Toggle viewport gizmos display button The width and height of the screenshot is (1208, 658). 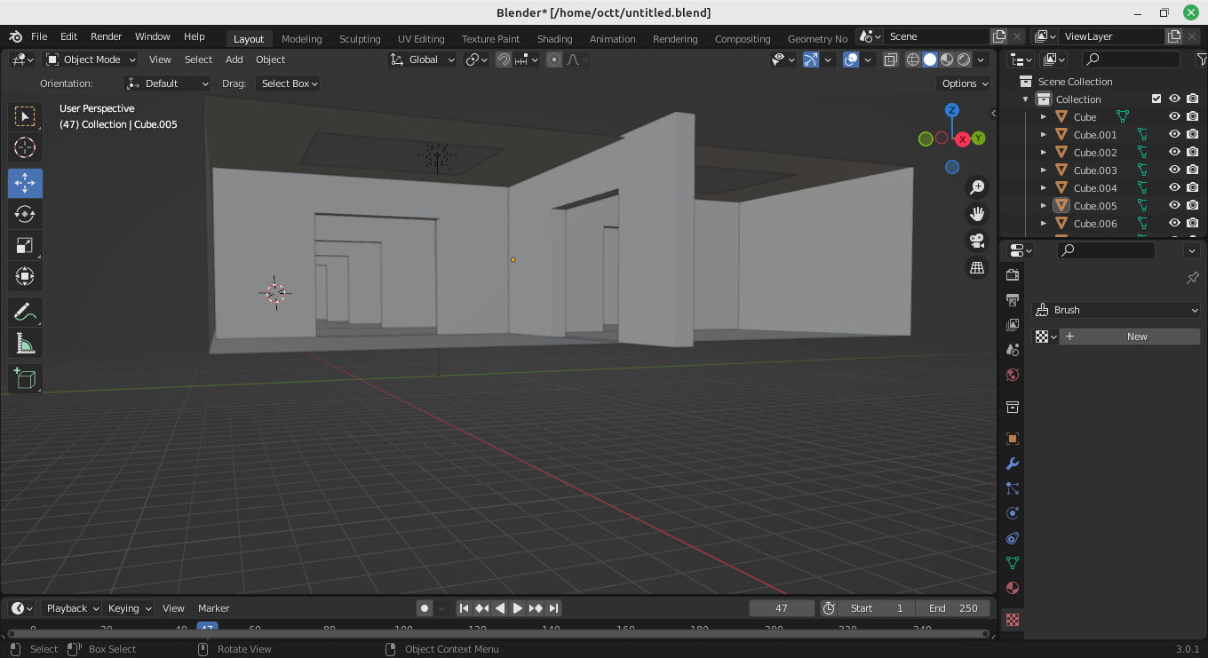click(x=810, y=59)
